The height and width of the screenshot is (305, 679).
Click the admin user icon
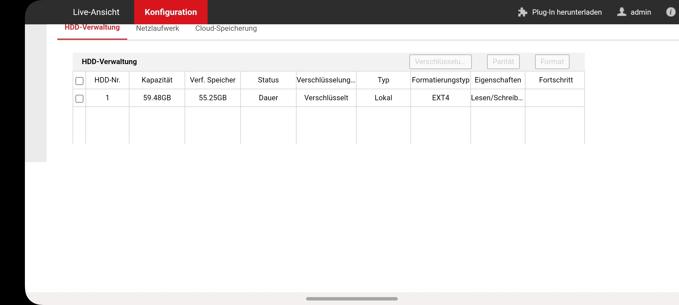(x=621, y=12)
